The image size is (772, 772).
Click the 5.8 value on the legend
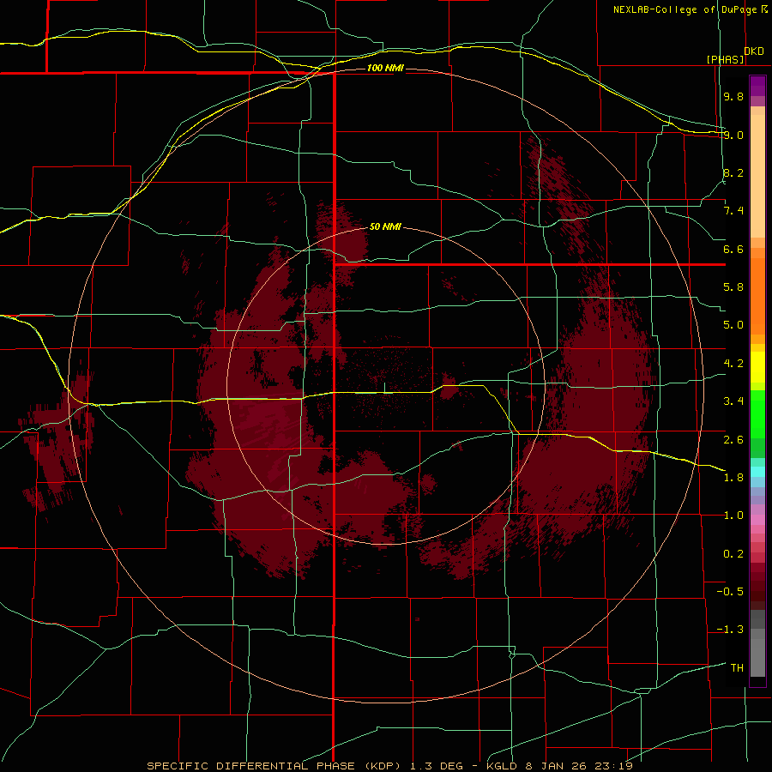coord(733,287)
